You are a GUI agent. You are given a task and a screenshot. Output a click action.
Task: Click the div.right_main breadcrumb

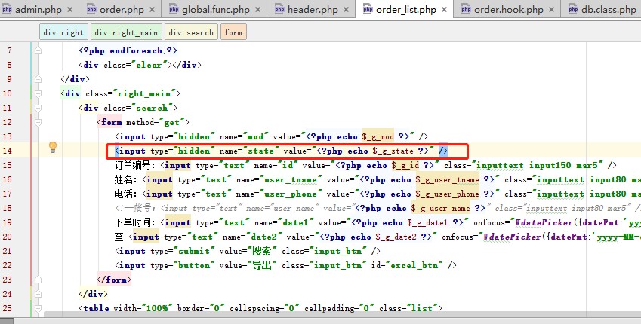click(126, 32)
